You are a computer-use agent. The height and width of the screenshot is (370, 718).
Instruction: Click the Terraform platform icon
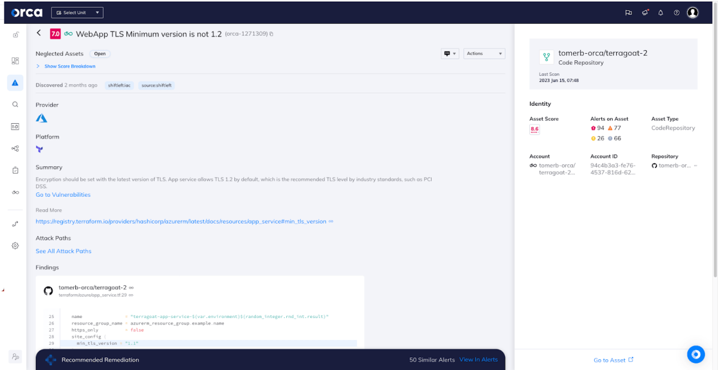pos(40,149)
